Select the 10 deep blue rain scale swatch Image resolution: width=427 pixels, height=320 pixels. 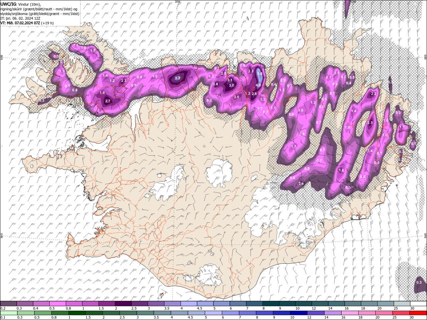click(298, 313)
